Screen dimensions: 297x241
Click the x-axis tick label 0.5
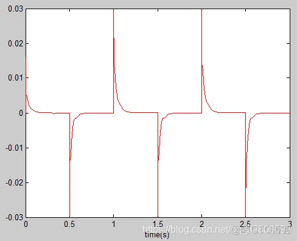(69, 224)
